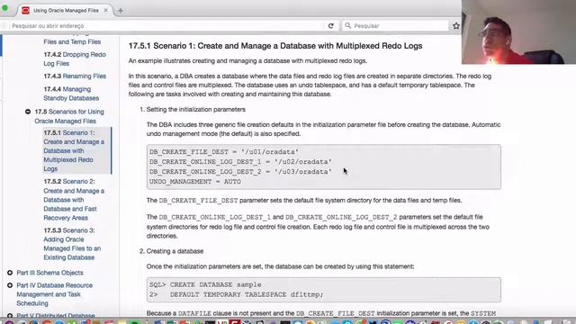Collapse the 17.5 Scenarios section
Screen dimensions: 576x324
[x=28, y=112]
